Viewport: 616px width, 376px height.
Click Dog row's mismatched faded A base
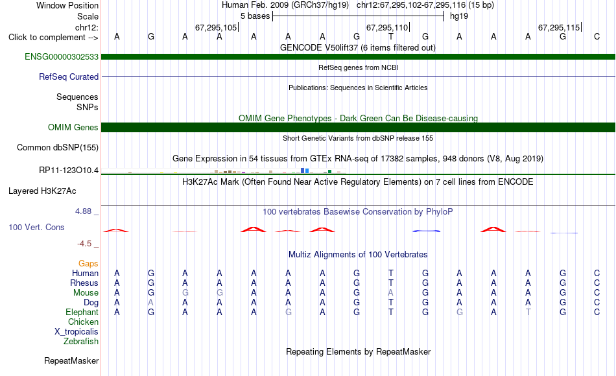pyautogui.click(x=151, y=303)
